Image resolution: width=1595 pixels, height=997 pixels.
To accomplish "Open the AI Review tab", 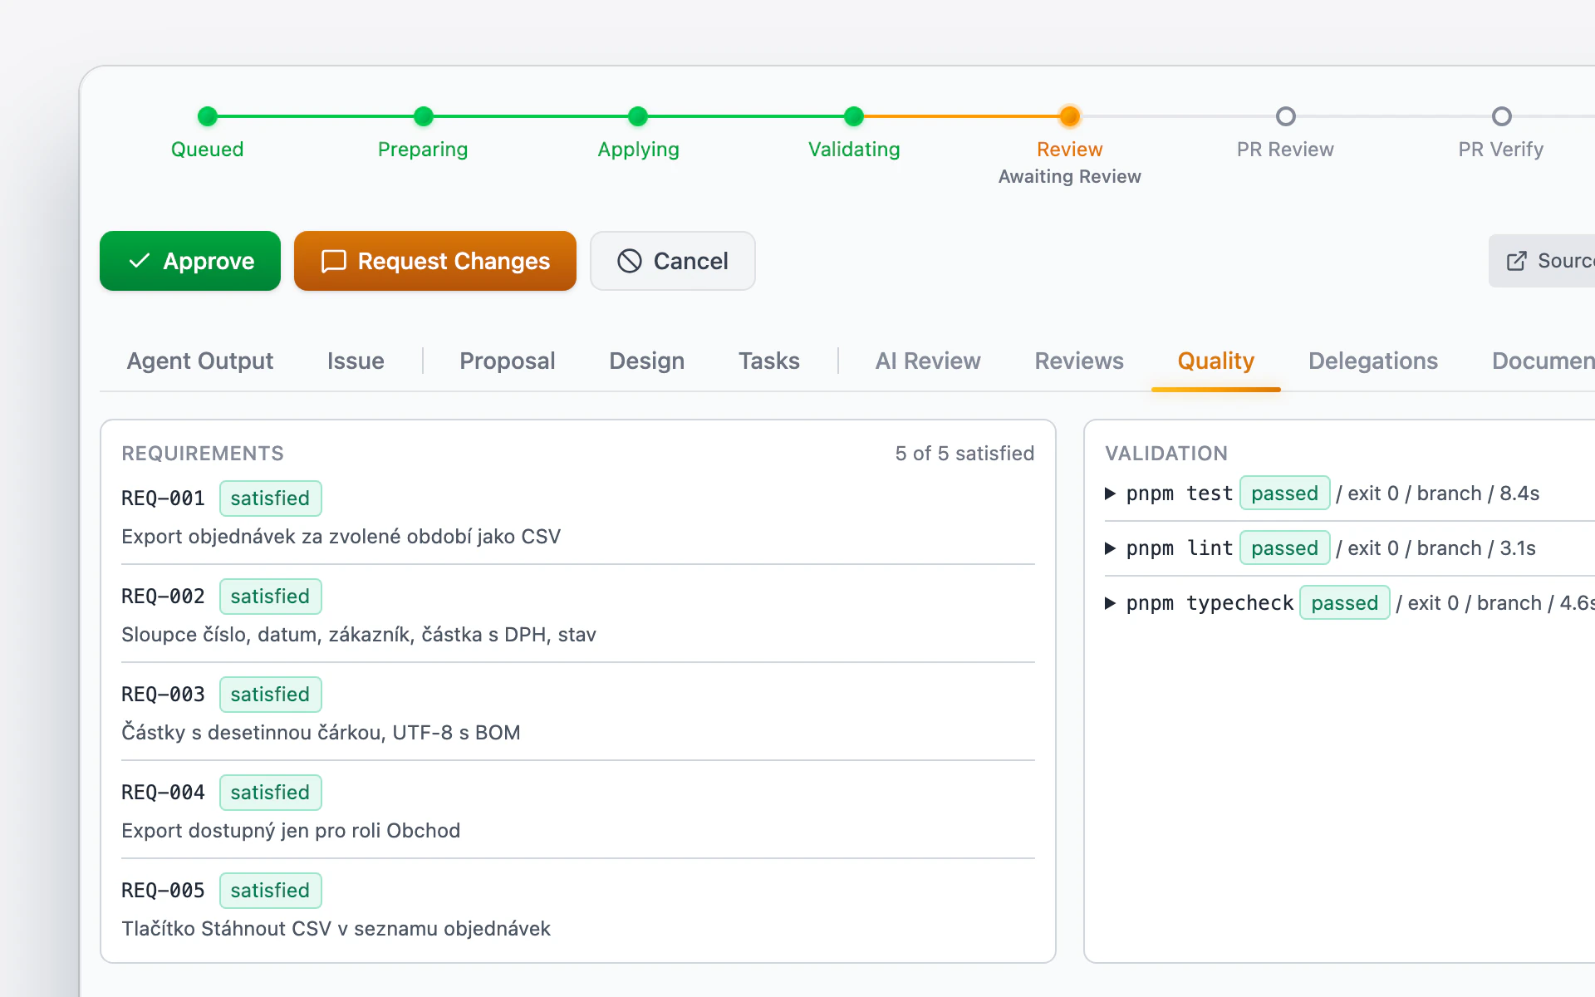I will click(928, 361).
